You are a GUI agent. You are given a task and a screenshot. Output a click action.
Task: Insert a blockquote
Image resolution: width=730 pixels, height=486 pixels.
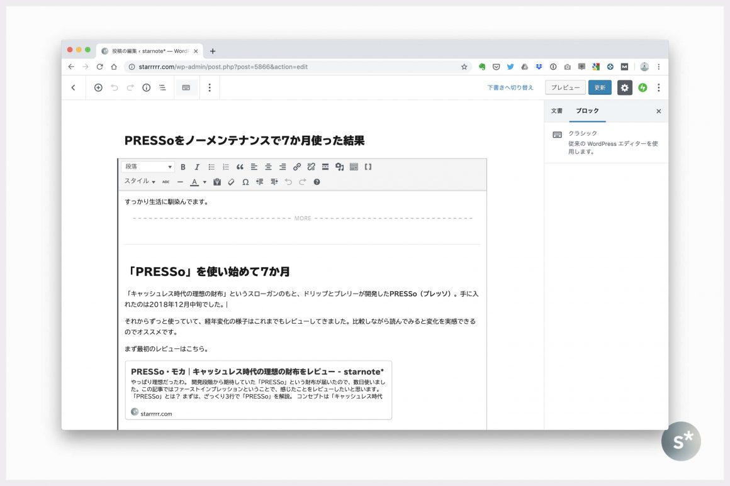(x=240, y=167)
